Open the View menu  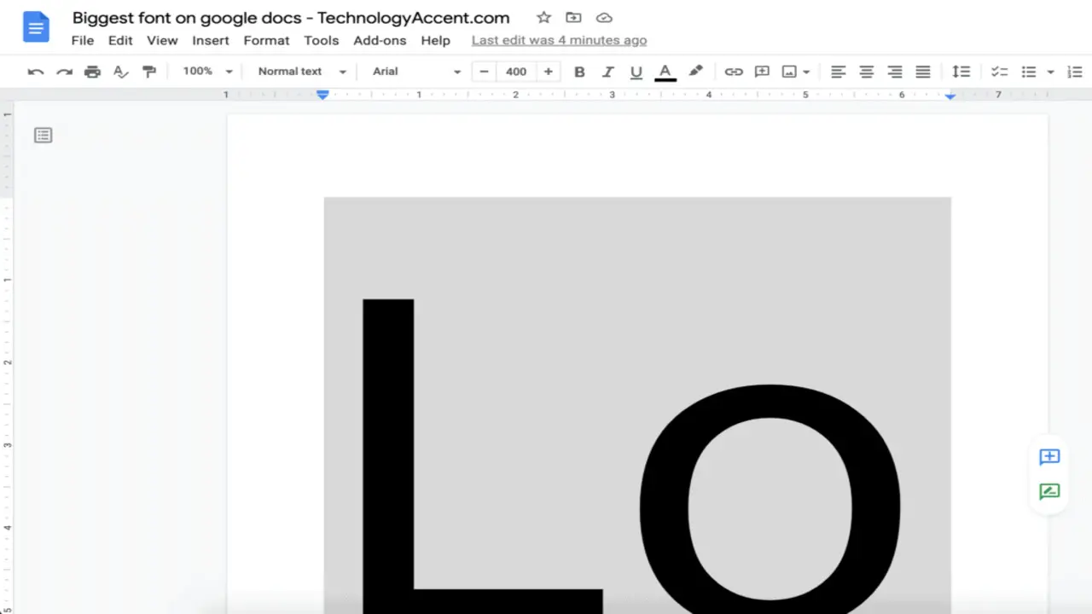[x=162, y=40]
